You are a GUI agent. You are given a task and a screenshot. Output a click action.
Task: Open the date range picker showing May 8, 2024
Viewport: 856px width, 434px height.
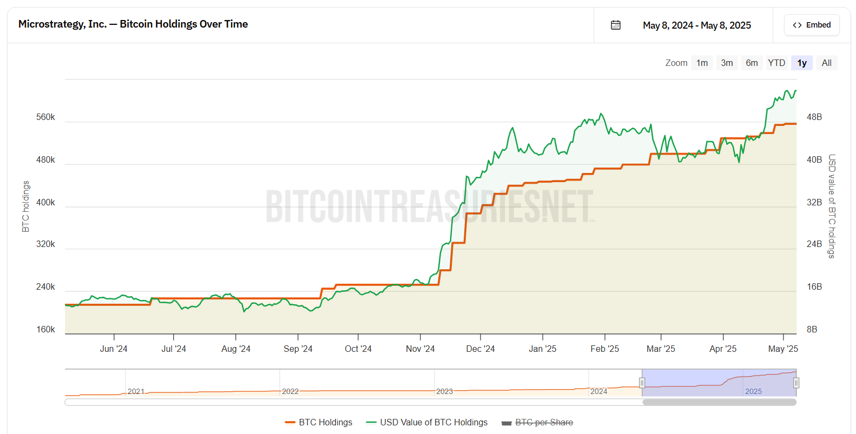(x=696, y=25)
